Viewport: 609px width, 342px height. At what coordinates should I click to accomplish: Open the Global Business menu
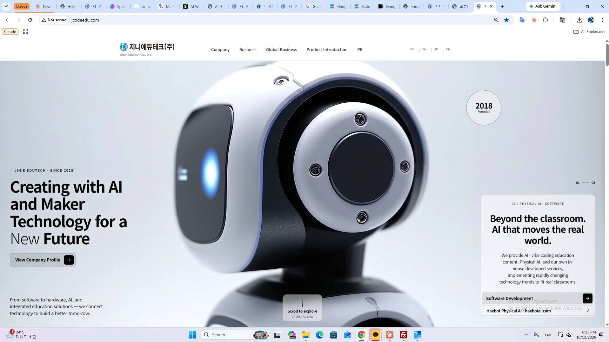pyautogui.click(x=281, y=49)
